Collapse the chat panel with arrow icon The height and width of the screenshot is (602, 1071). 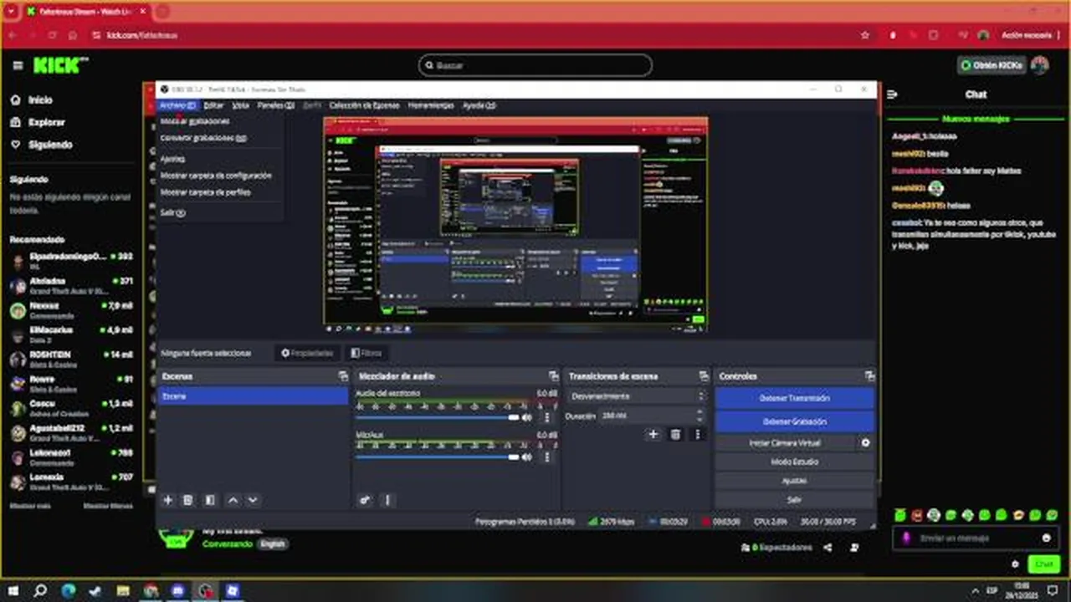click(x=892, y=94)
